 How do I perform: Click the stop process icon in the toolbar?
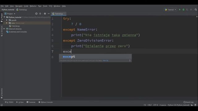[191, 10]
